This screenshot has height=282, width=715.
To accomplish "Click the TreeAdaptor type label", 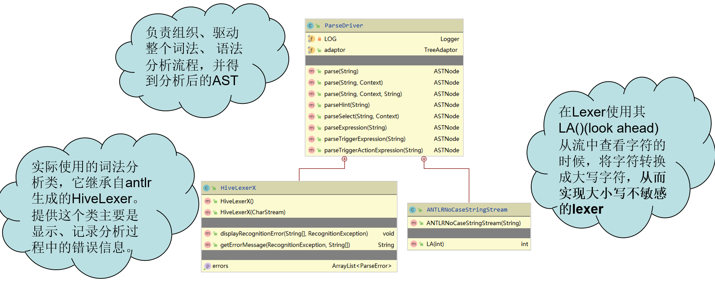I will (x=441, y=50).
